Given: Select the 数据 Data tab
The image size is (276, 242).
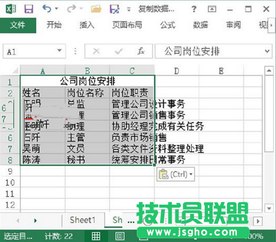Looking at the screenshot, I should [x=201, y=25].
